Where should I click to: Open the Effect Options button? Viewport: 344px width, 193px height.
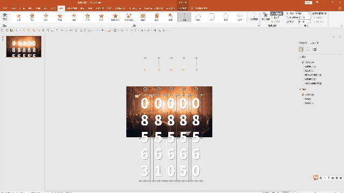click(x=254, y=17)
